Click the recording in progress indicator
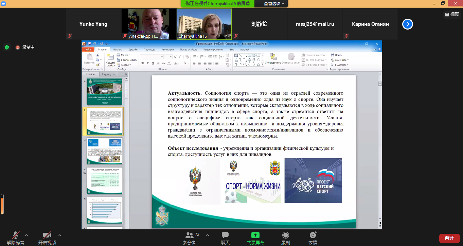Viewport: 463px width, 246px height. pyautogui.click(x=25, y=47)
